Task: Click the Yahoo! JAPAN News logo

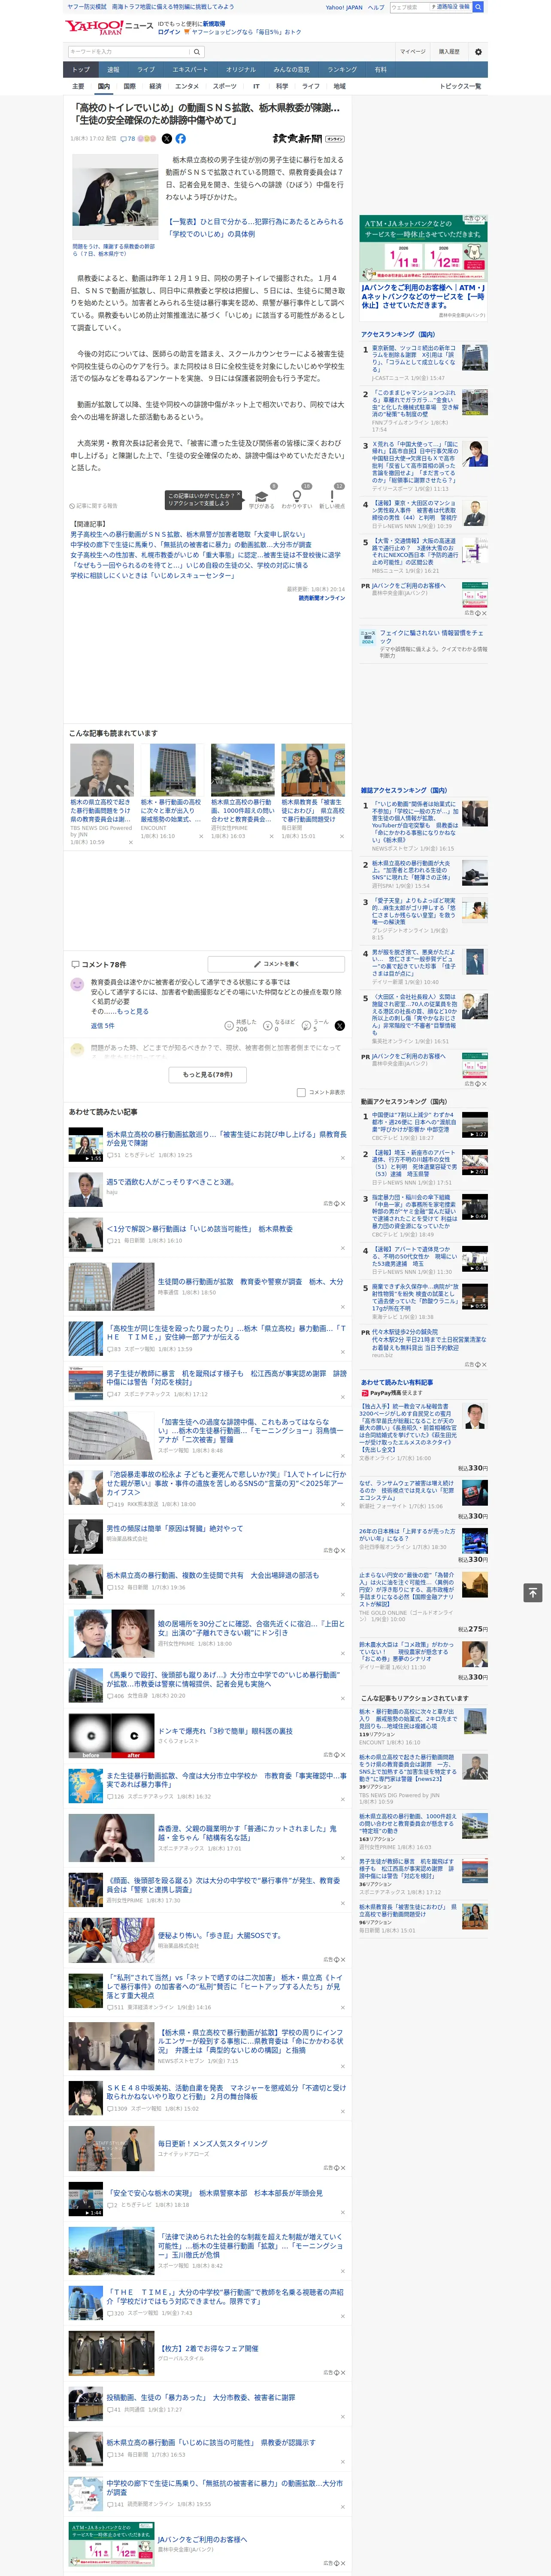Action: 108,27
